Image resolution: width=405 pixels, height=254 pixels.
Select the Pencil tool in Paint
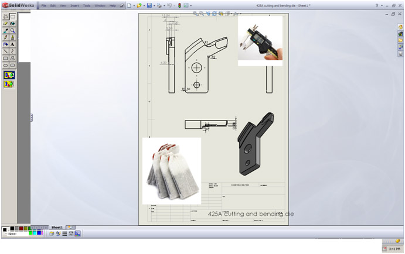click(x=5, y=37)
